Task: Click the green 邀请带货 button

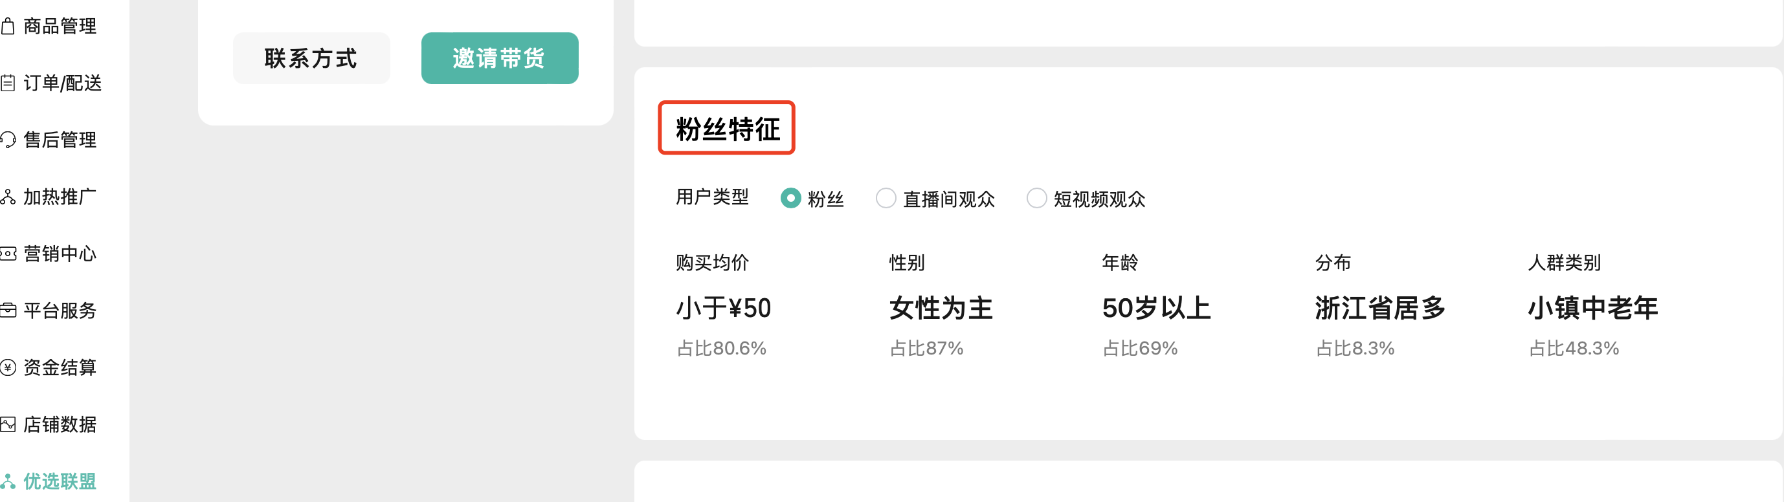Action: click(x=499, y=58)
